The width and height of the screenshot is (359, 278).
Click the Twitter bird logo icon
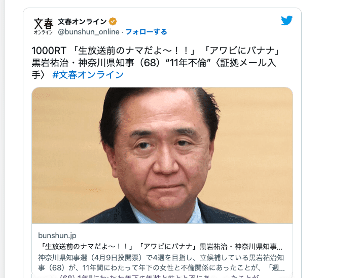click(x=286, y=20)
